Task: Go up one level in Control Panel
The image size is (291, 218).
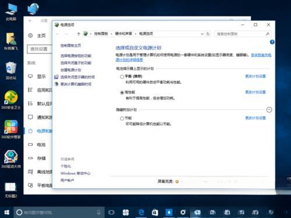Action: (x=79, y=34)
